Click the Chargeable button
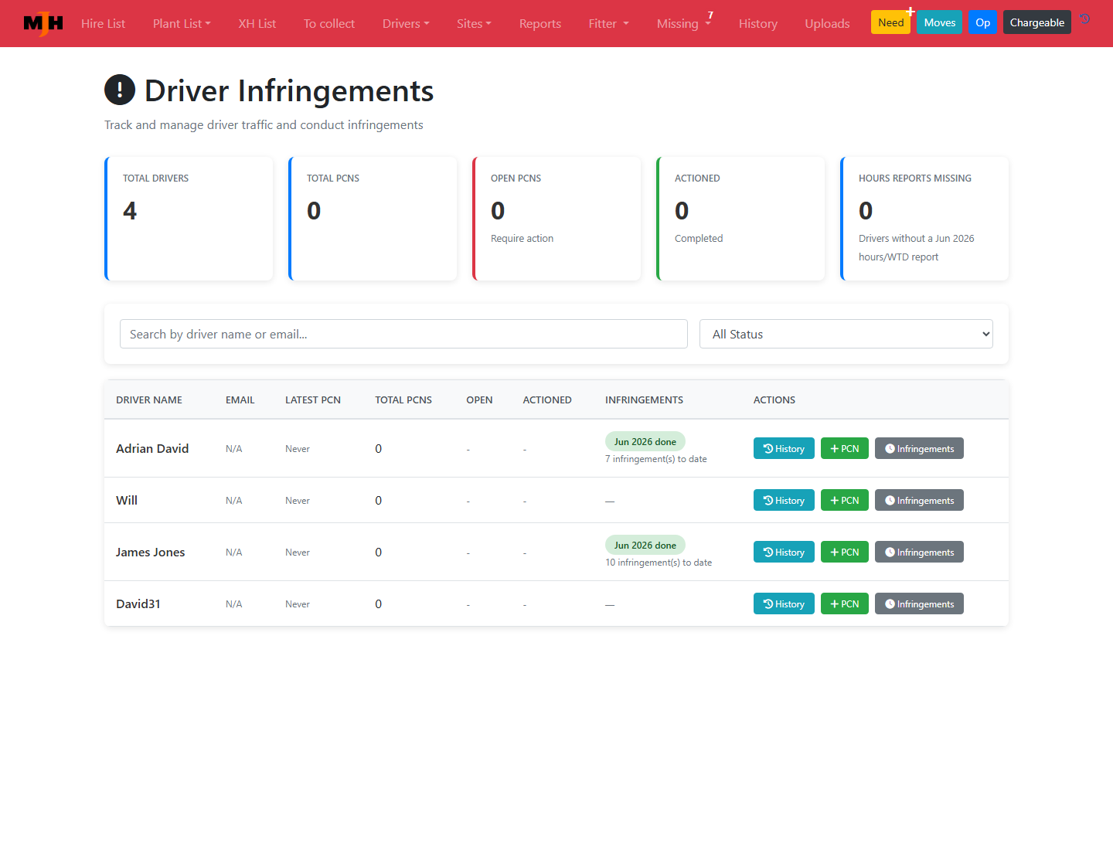This screenshot has height=850, width=1113. pyautogui.click(x=1036, y=22)
